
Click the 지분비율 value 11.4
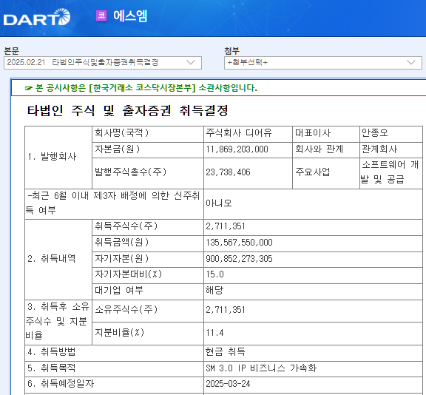[313, 334]
